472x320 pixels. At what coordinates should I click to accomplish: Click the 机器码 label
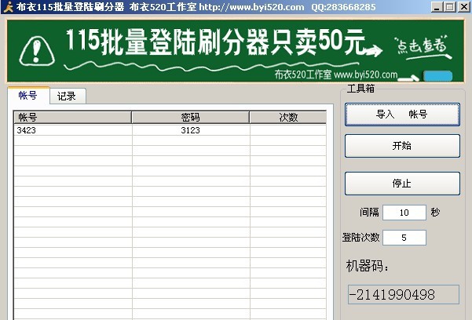[x=367, y=266]
